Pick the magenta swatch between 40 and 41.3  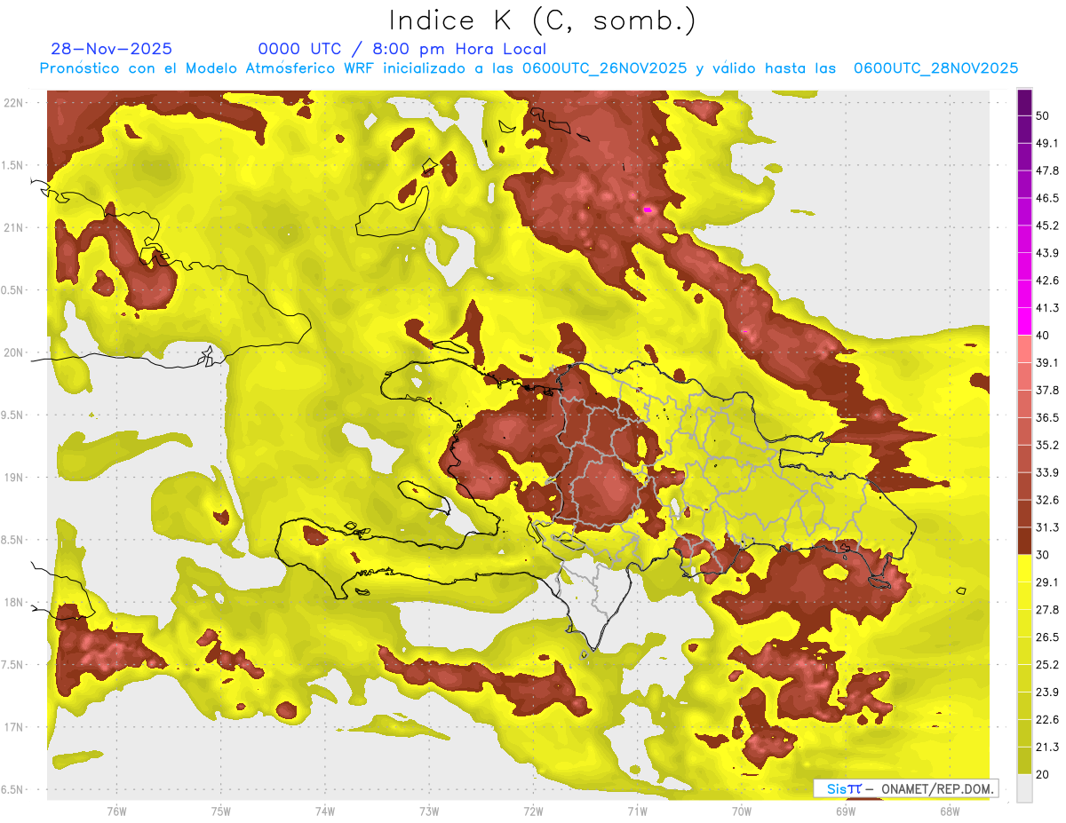tap(1024, 321)
